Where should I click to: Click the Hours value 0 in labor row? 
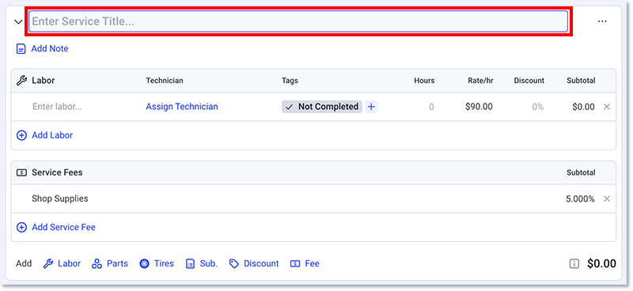pos(431,107)
